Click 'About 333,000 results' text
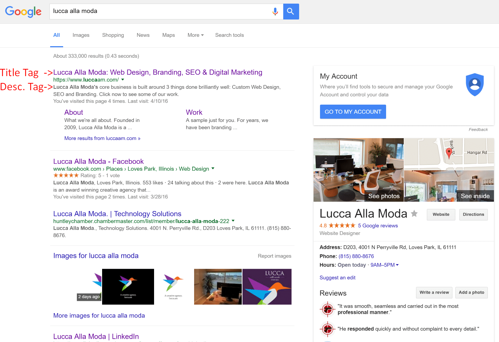This screenshot has width=499, height=342. [x=96, y=56]
